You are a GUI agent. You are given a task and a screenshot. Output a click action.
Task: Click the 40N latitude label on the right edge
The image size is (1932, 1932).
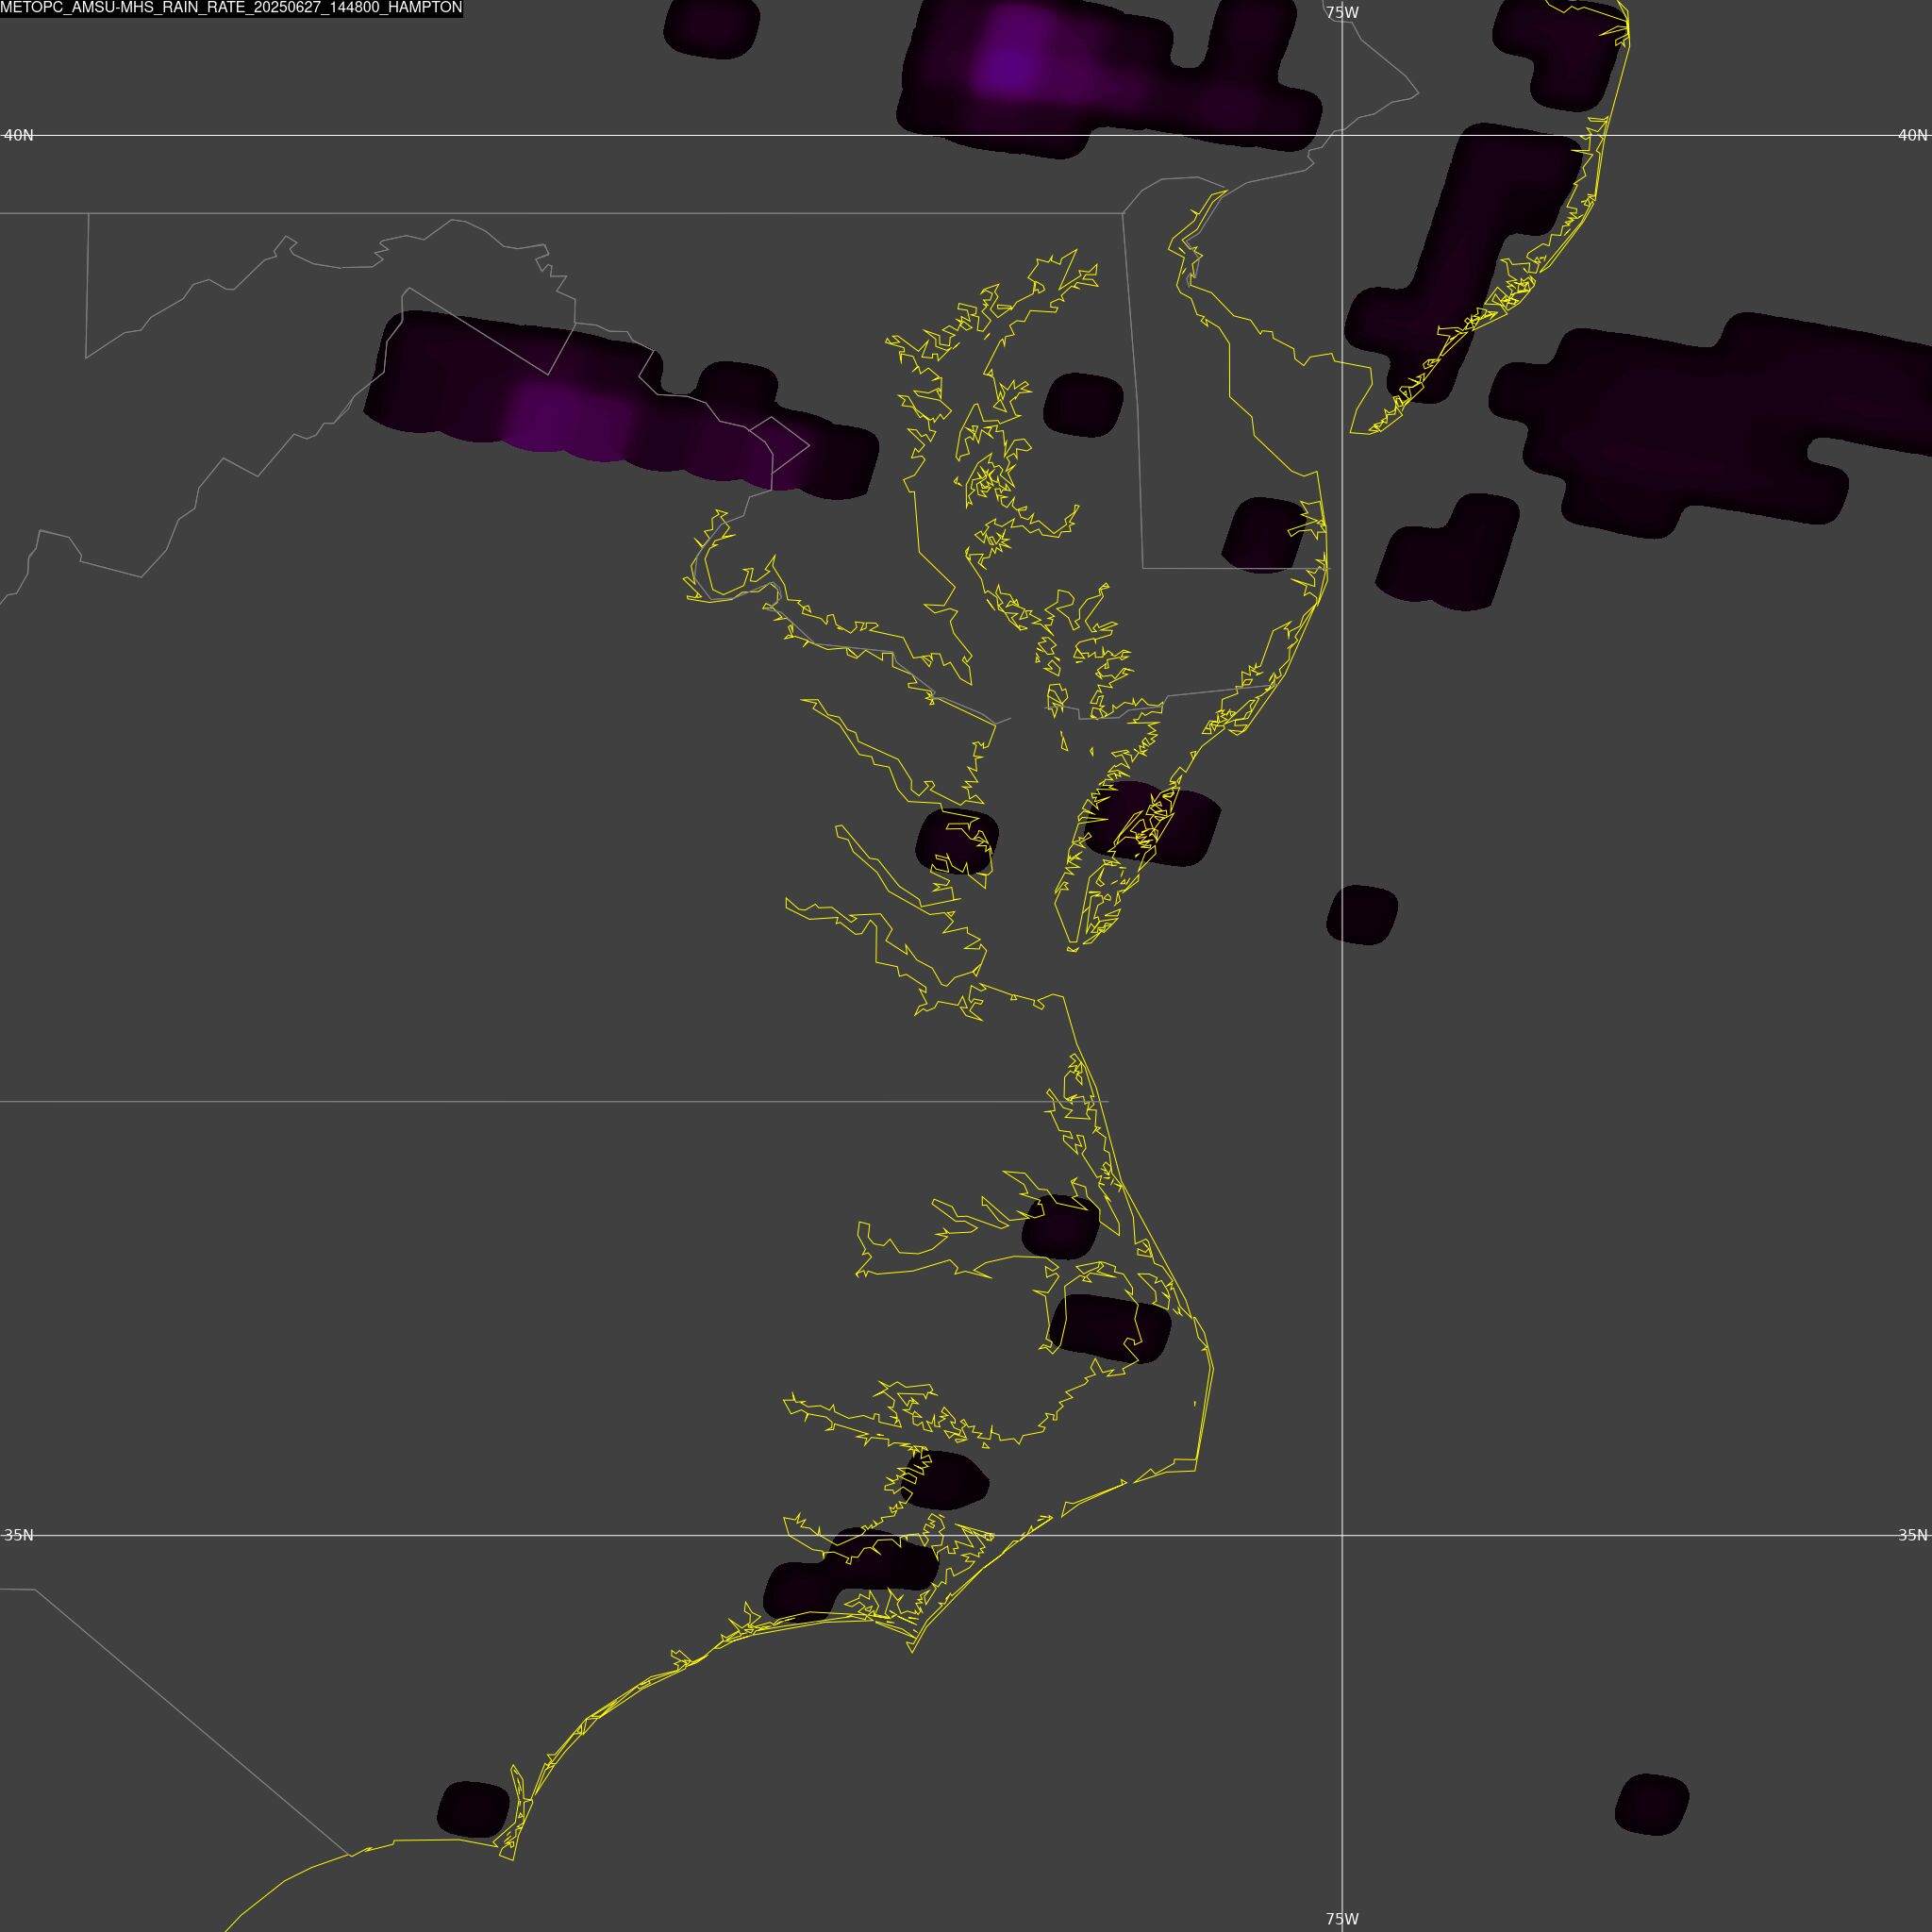pyautogui.click(x=1913, y=135)
